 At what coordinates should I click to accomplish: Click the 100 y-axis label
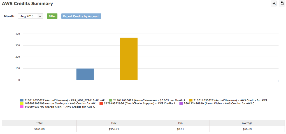coord(18,69)
